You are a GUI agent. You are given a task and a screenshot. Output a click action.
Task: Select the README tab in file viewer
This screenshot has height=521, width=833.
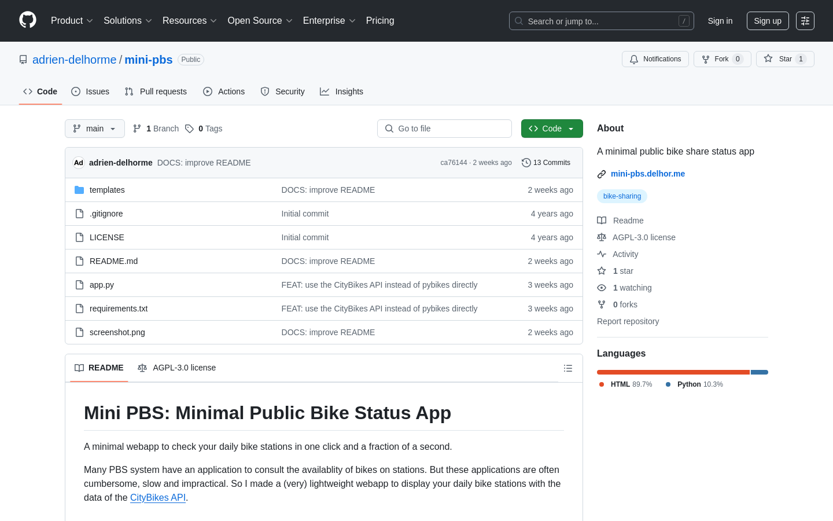click(99, 368)
